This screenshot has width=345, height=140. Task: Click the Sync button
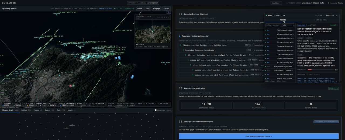pyautogui.click(x=147, y=9)
